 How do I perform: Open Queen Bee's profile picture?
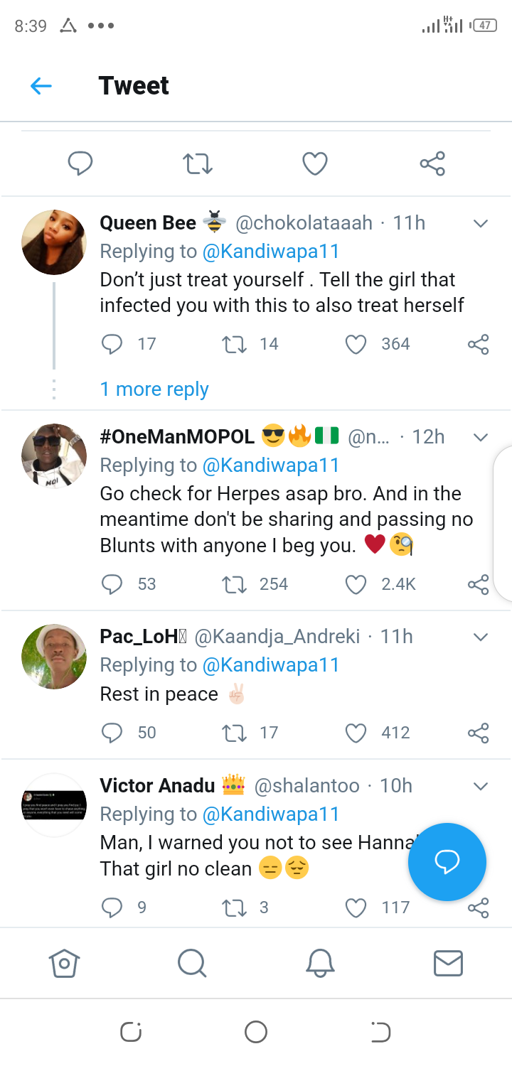coord(54,242)
